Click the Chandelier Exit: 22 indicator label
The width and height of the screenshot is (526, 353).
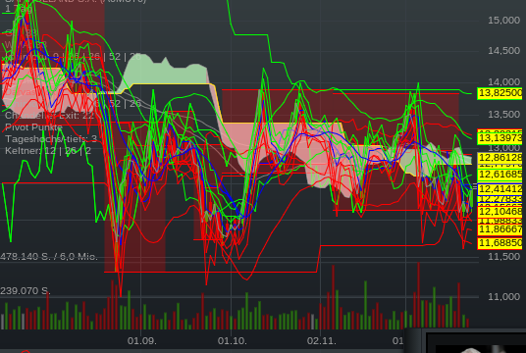pos(50,116)
